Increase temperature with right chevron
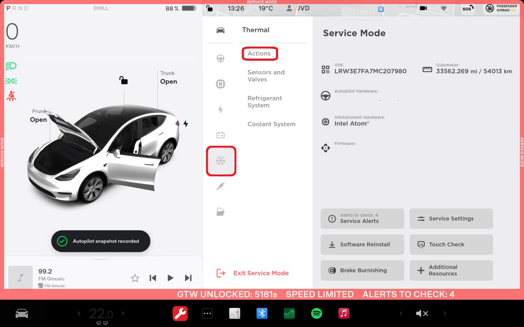This screenshot has height=327, width=524. pos(123,313)
